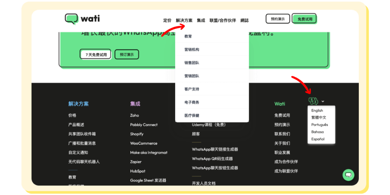Select 客户支持 from the dropdown
The width and height of the screenshot is (390, 195).
pyautogui.click(x=212, y=89)
